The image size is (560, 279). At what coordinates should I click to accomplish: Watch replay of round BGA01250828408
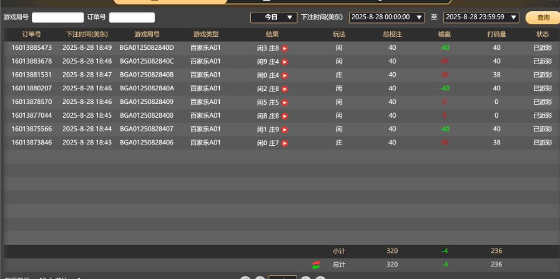tap(285, 116)
